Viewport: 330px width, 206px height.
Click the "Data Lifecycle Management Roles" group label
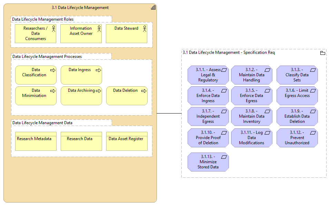[43, 19]
